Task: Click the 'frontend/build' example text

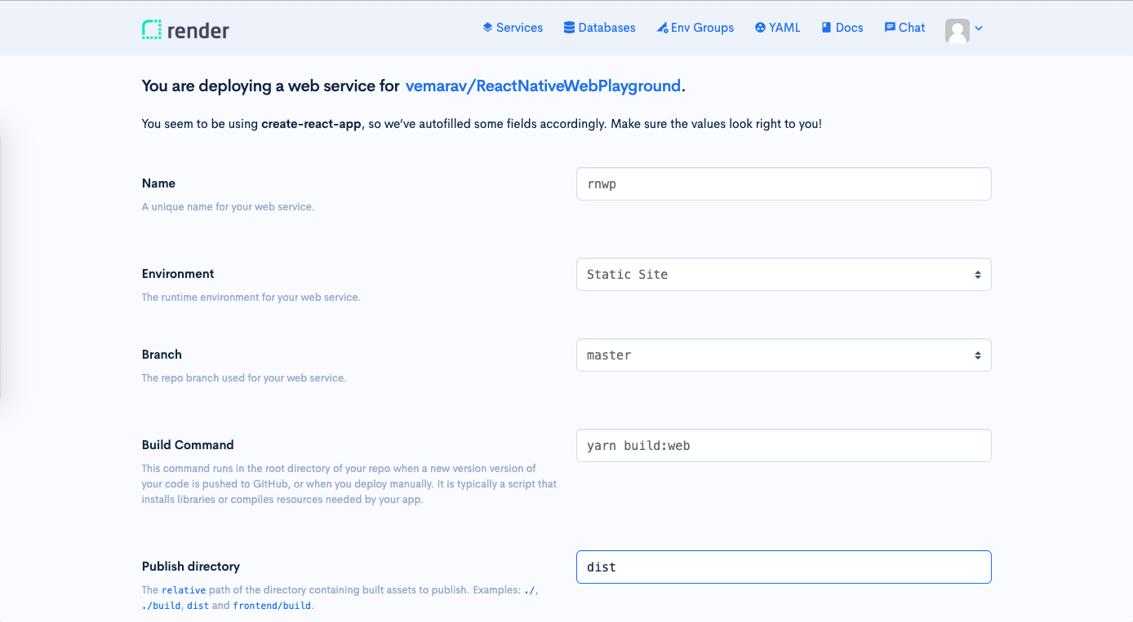Action: click(272, 606)
